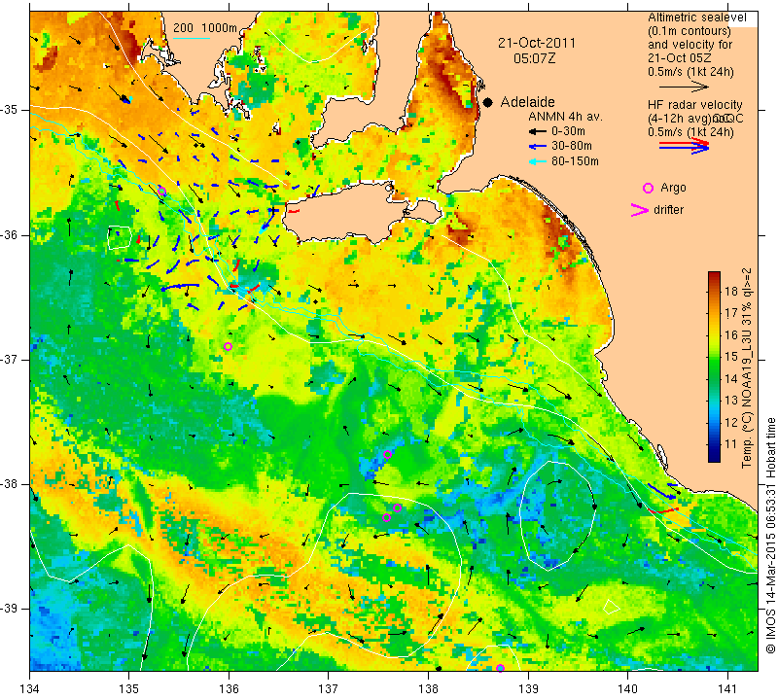Viewport: 778px width, 700px height.
Task: Click the 0-30m depth label
Action: [568, 131]
